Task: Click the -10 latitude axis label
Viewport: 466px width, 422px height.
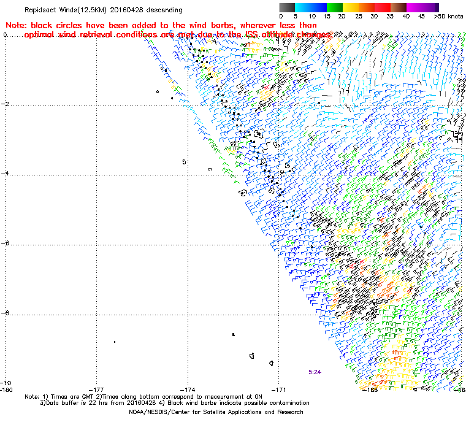Action: 6,383
